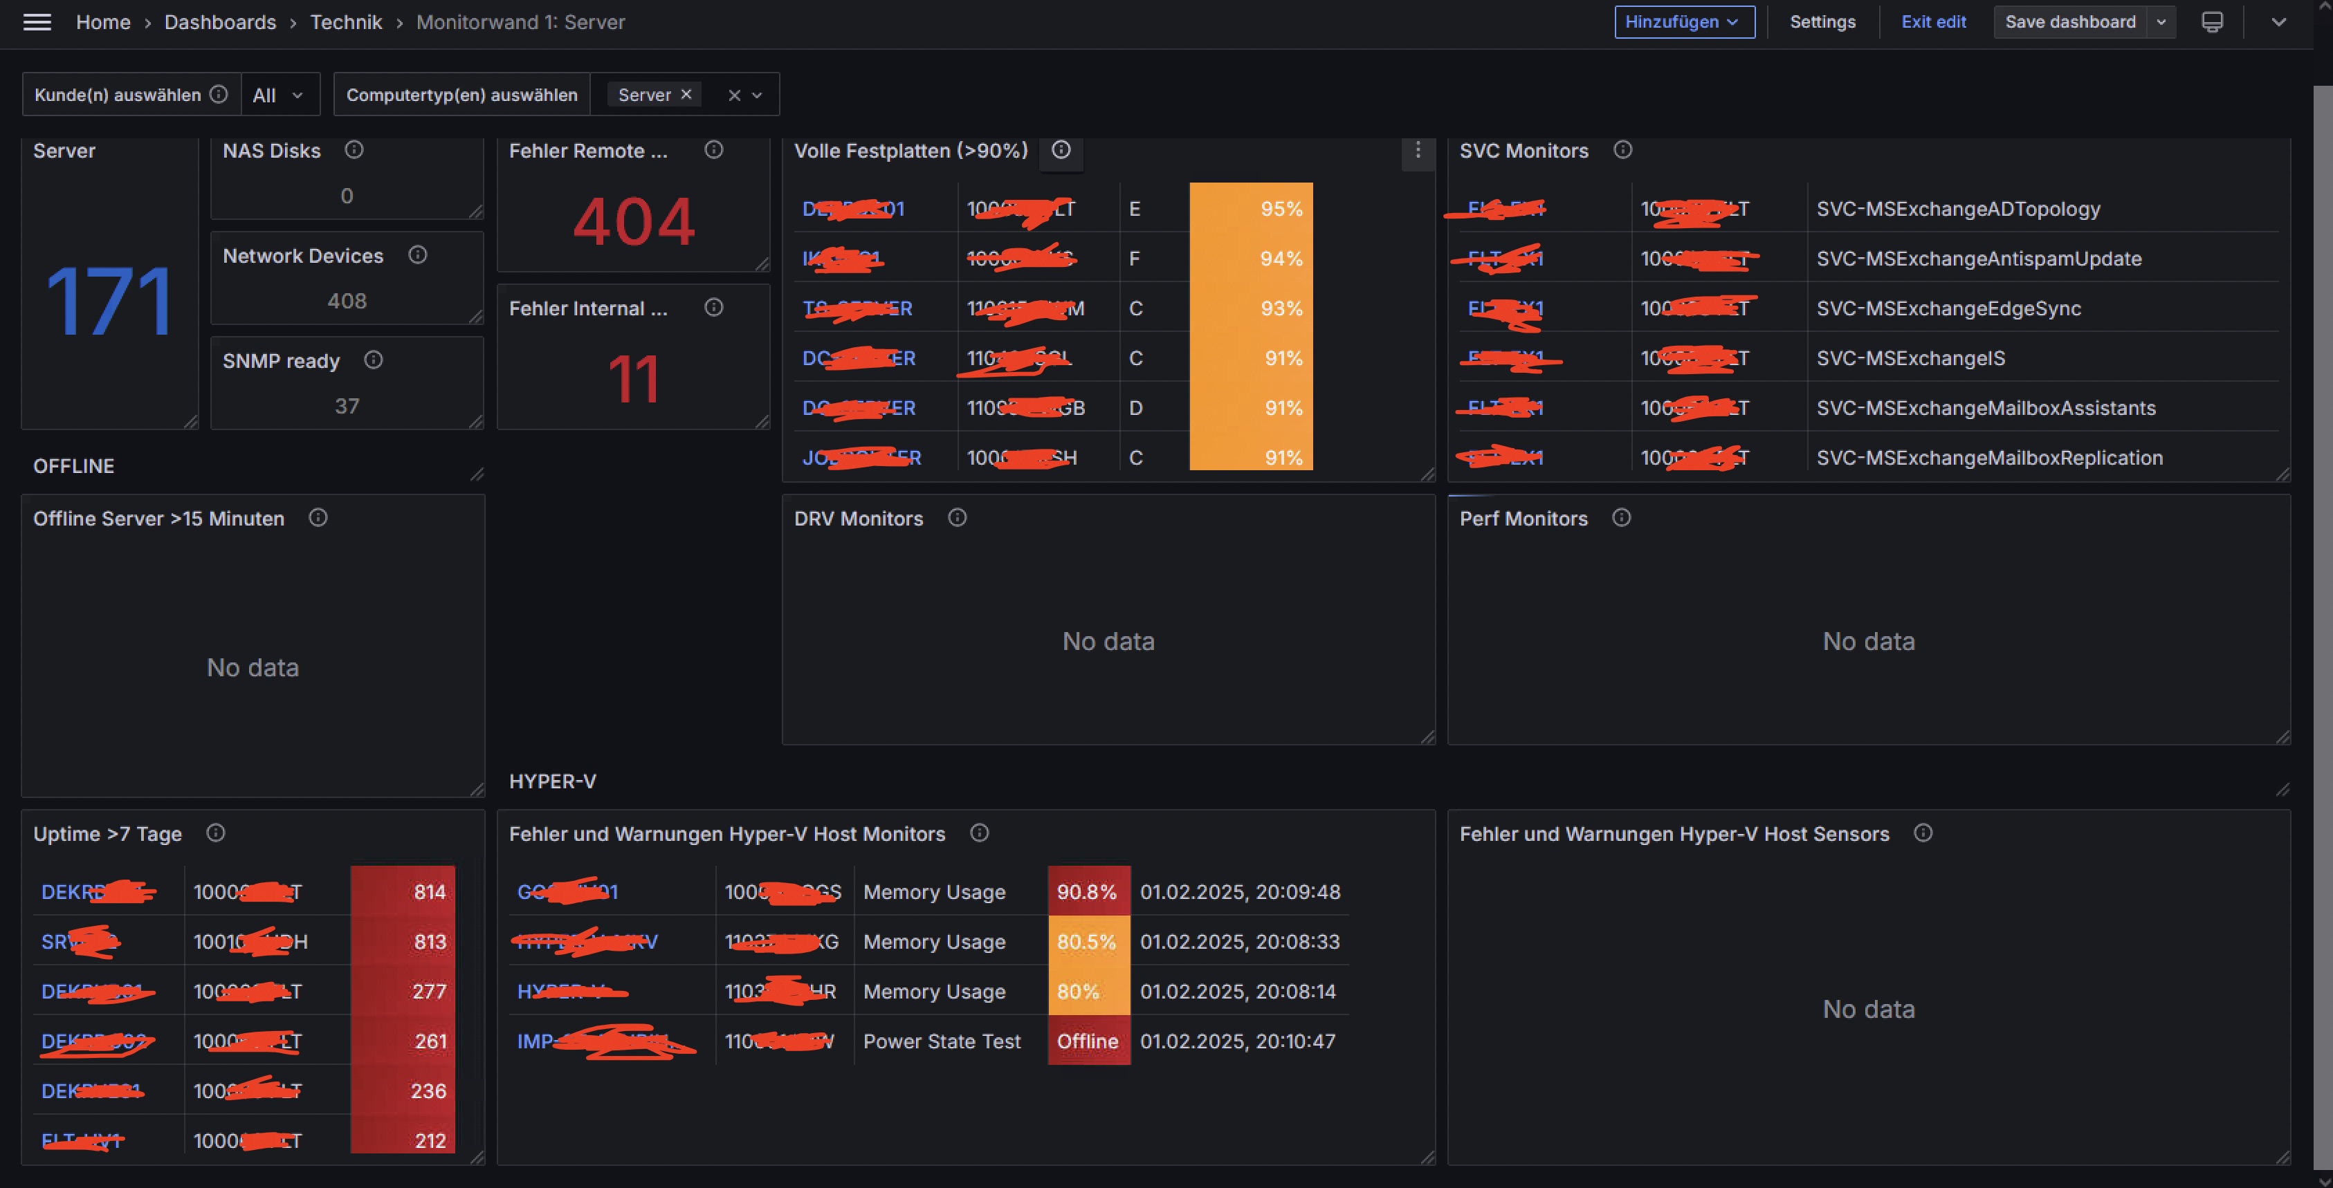The height and width of the screenshot is (1188, 2333).
Task: Go to Dashboards breadcrumb
Action: (220, 21)
